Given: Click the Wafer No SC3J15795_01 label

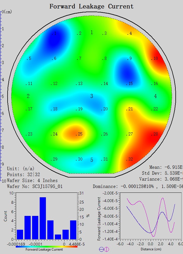Looking at the screenshot, I should click(x=35, y=186).
